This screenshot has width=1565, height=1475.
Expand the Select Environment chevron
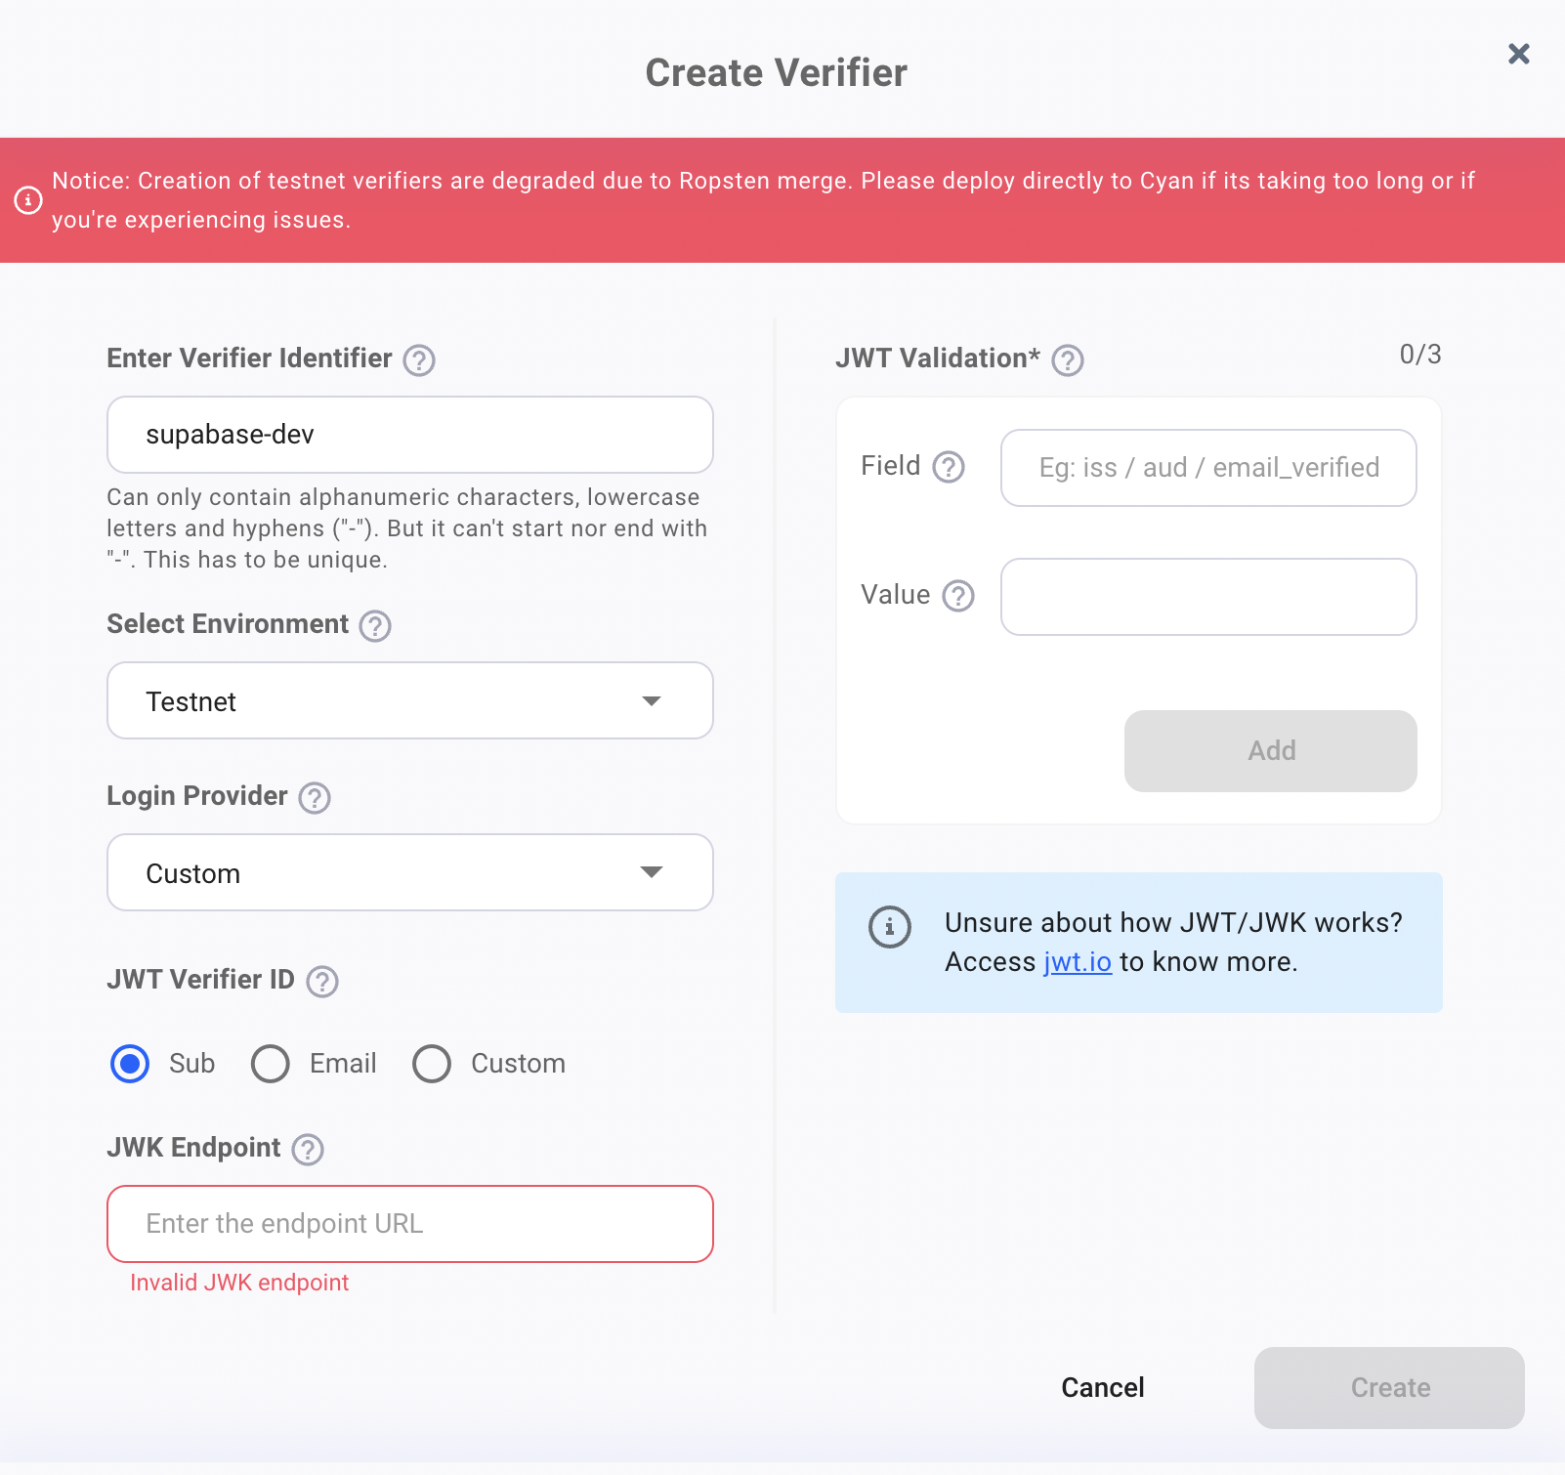[653, 700]
